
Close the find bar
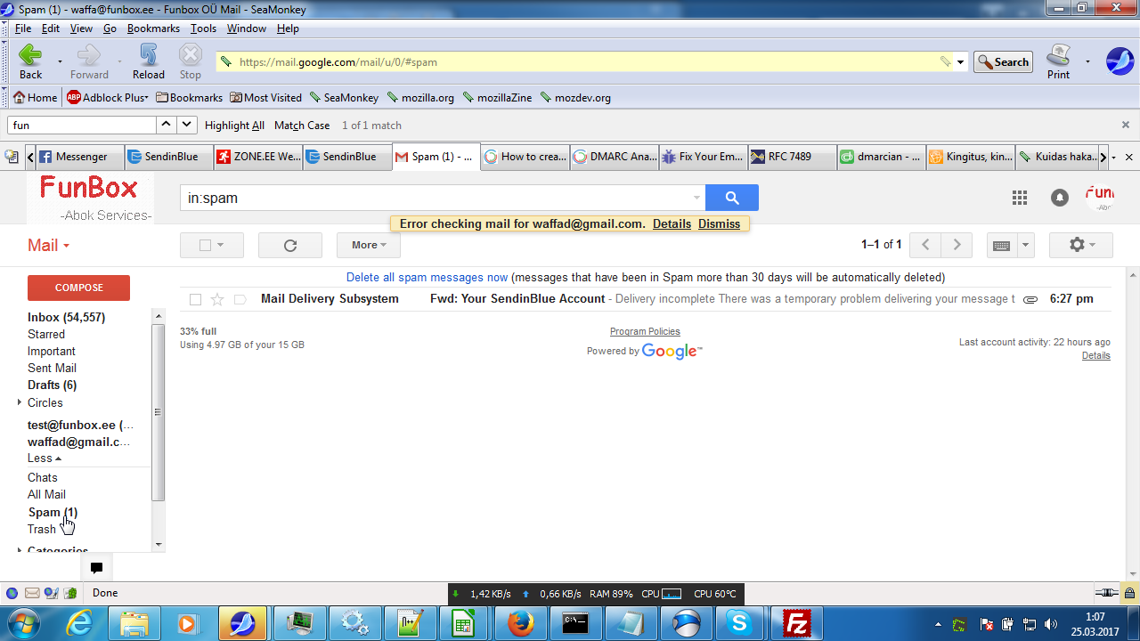pyautogui.click(x=1126, y=126)
